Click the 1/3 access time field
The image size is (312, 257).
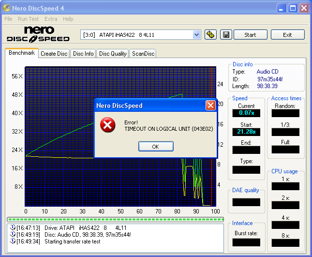click(285, 132)
